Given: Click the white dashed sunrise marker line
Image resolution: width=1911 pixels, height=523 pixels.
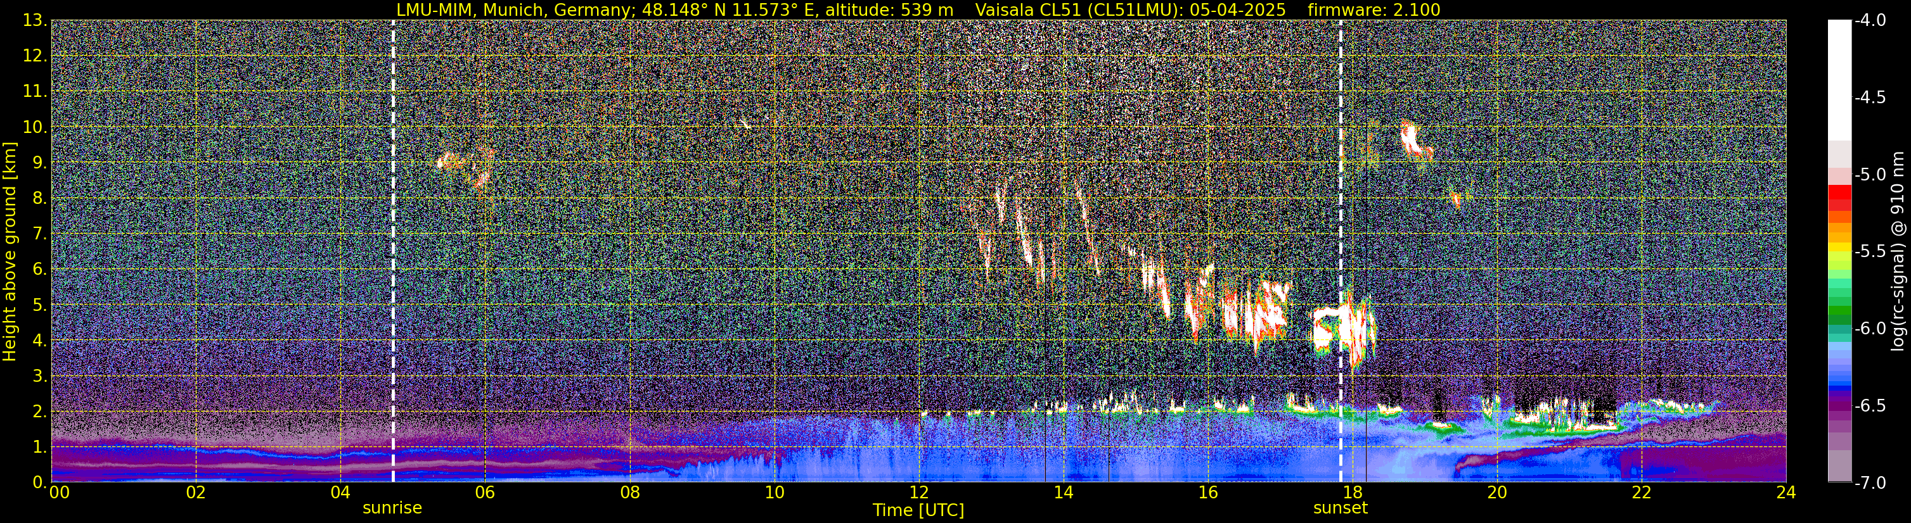Looking at the screenshot, I should [x=393, y=251].
